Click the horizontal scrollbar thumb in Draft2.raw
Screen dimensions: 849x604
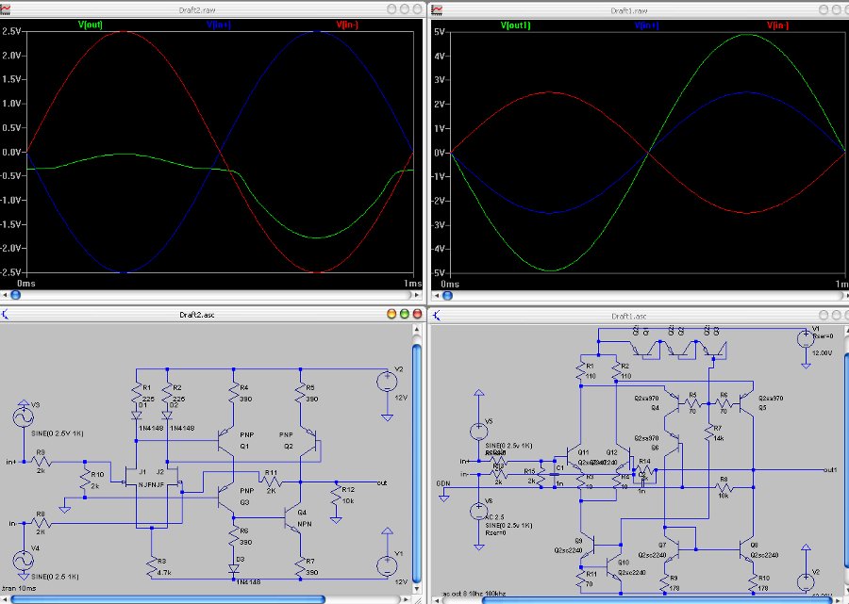click(16, 295)
